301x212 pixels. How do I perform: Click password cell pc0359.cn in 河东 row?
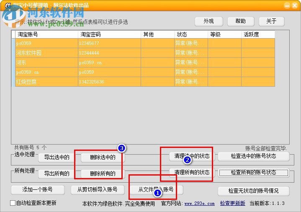pos(109,62)
